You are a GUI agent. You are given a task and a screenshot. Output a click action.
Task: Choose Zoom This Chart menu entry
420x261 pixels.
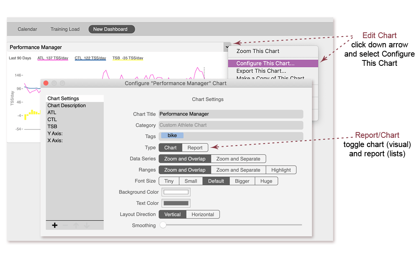(273, 51)
